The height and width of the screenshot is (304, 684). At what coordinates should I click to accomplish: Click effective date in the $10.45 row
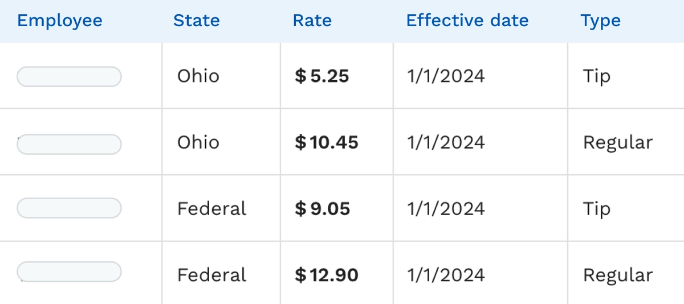pos(446,142)
